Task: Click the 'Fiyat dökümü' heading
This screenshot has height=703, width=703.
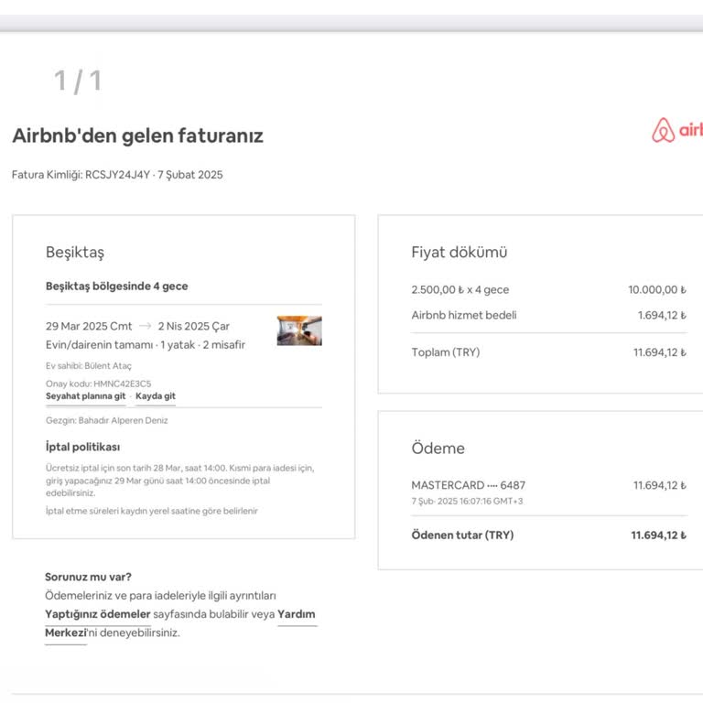Action: pos(460,253)
